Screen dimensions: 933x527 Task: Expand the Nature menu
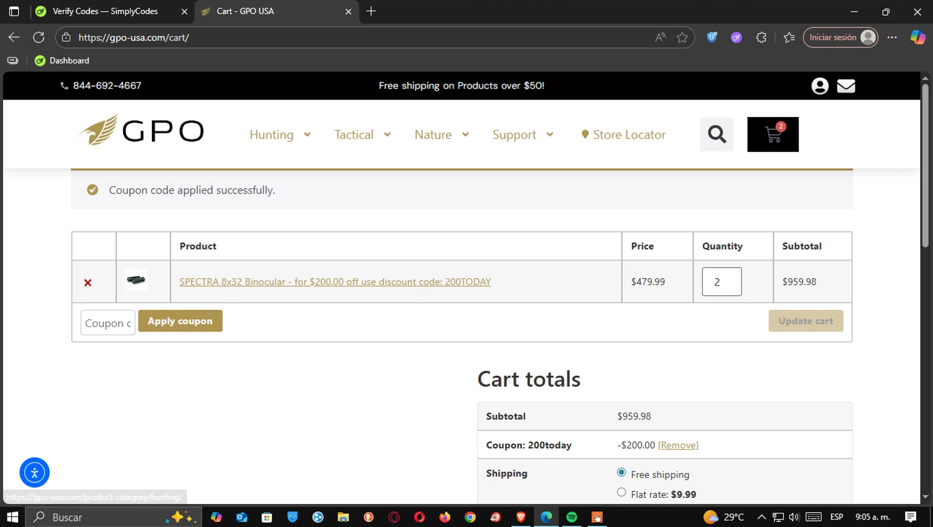coord(442,135)
